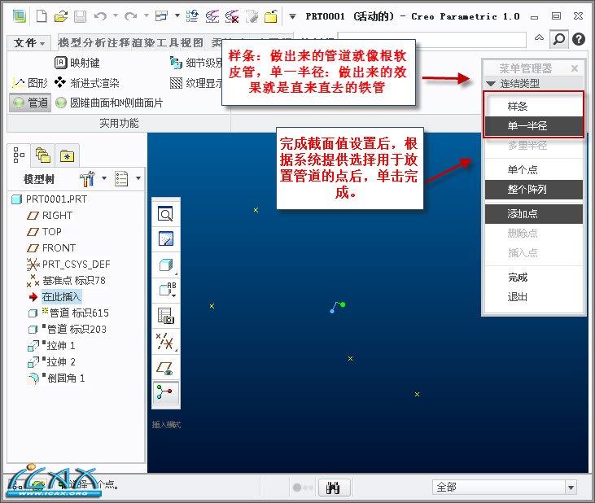This screenshot has height=503, width=595.
Task: Select the Model Tree tab icon
Action: coord(19,155)
